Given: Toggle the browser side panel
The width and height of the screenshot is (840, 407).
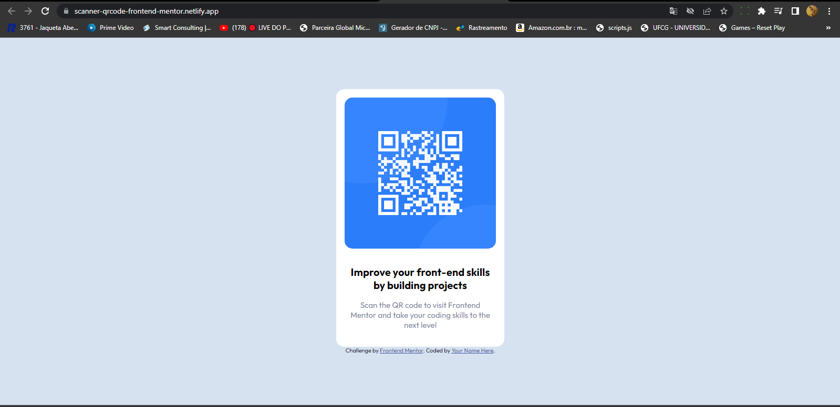Looking at the screenshot, I should click(795, 11).
